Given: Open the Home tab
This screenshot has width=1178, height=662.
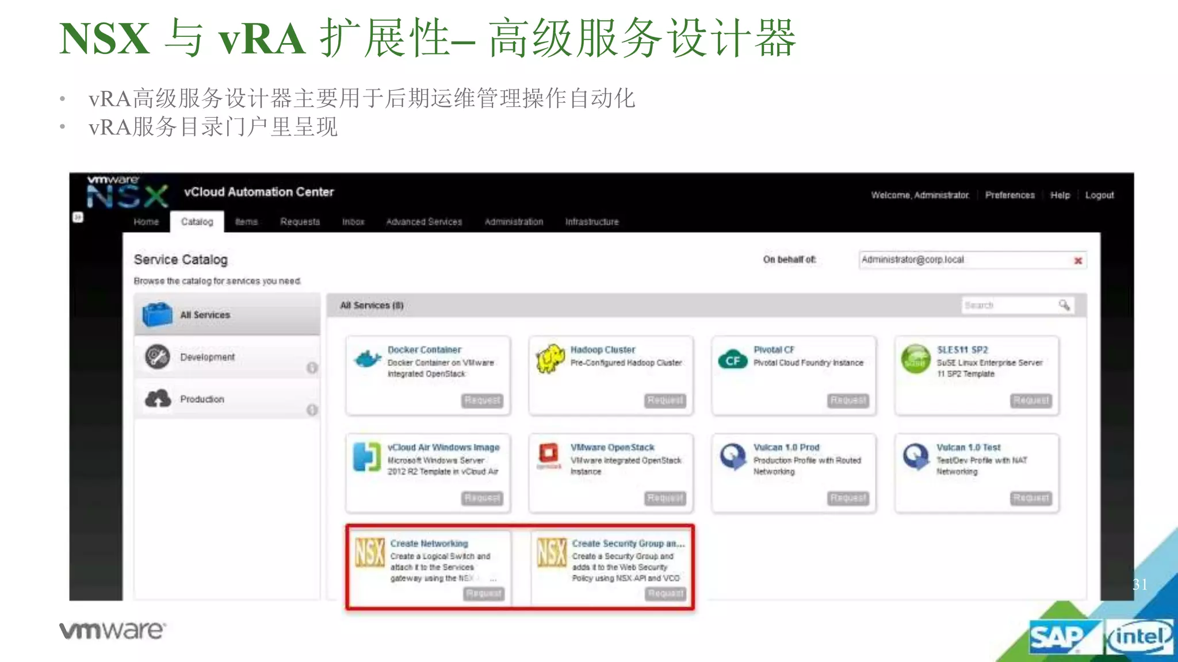Looking at the screenshot, I should pyautogui.click(x=146, y=222).
